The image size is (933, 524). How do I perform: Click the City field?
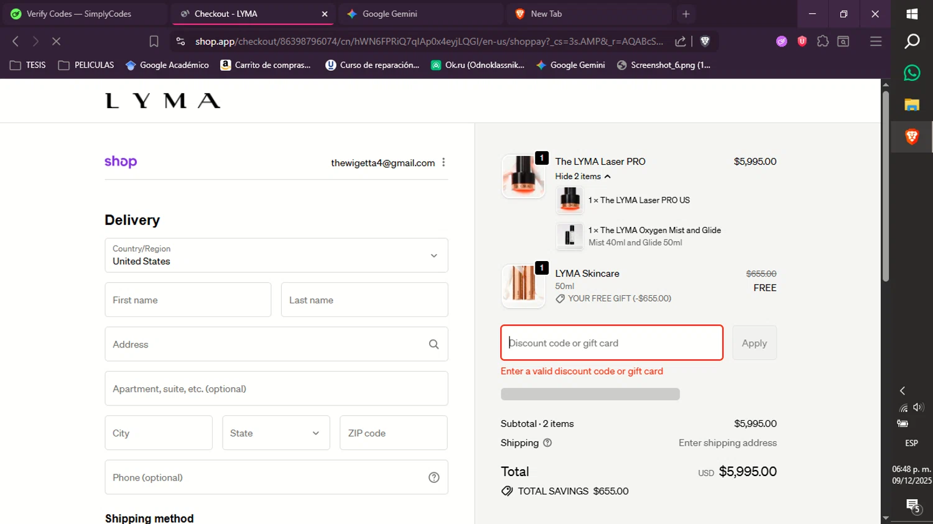[x=159, y=433]
